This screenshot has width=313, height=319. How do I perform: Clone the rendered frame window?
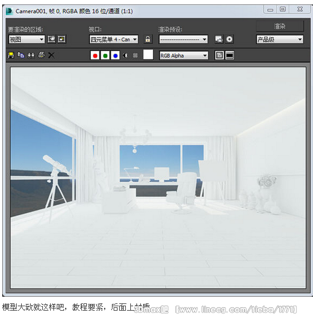click(x=31, y=55)
